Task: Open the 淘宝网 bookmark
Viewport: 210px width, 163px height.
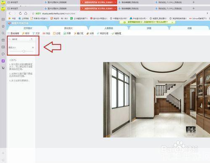Action: 59,18
